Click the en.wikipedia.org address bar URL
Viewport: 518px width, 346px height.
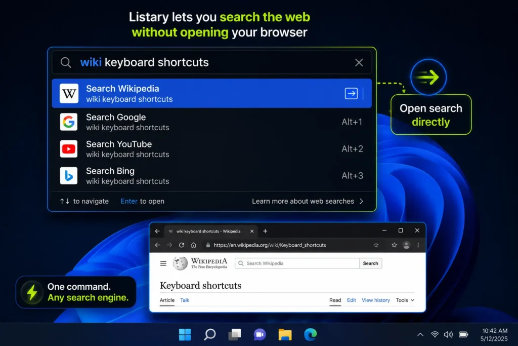270,245
